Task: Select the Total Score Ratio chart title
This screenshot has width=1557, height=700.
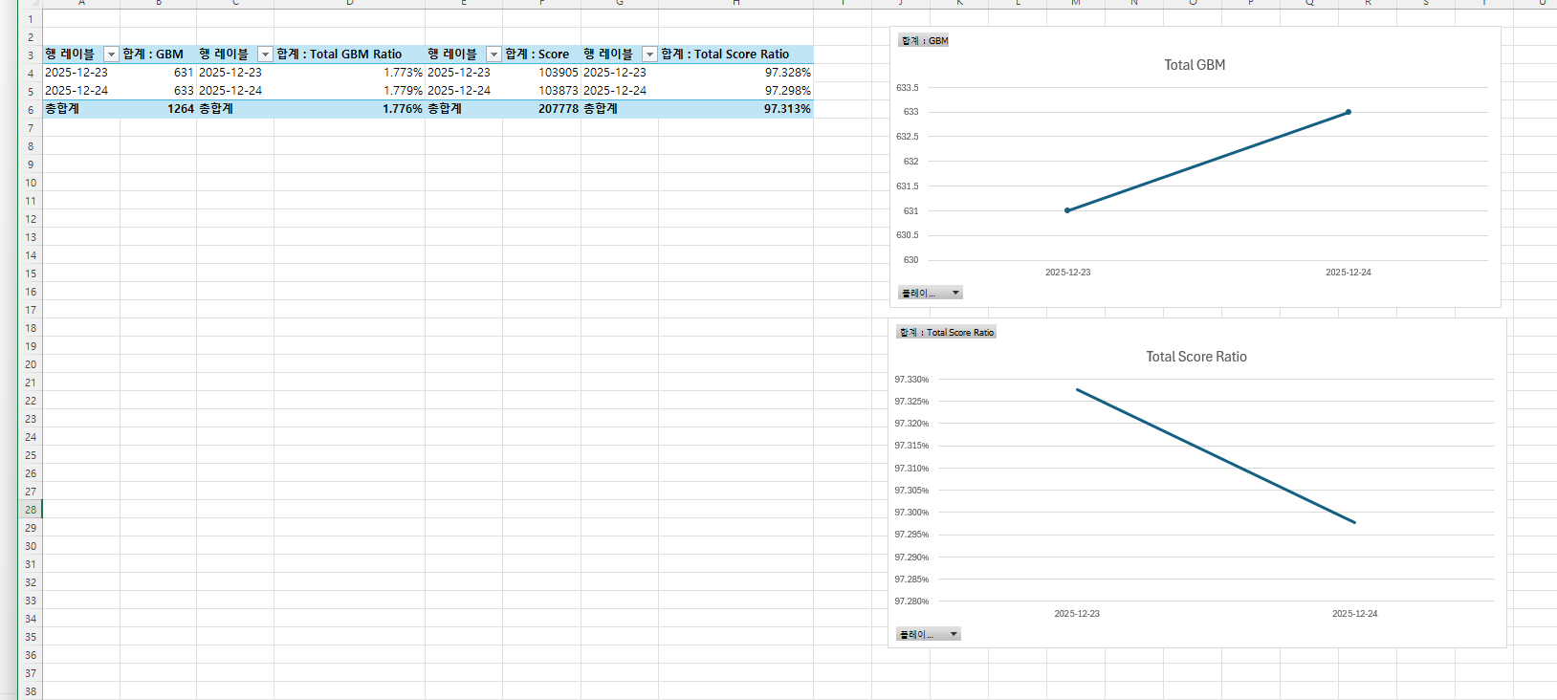Action: (1195, 357)
